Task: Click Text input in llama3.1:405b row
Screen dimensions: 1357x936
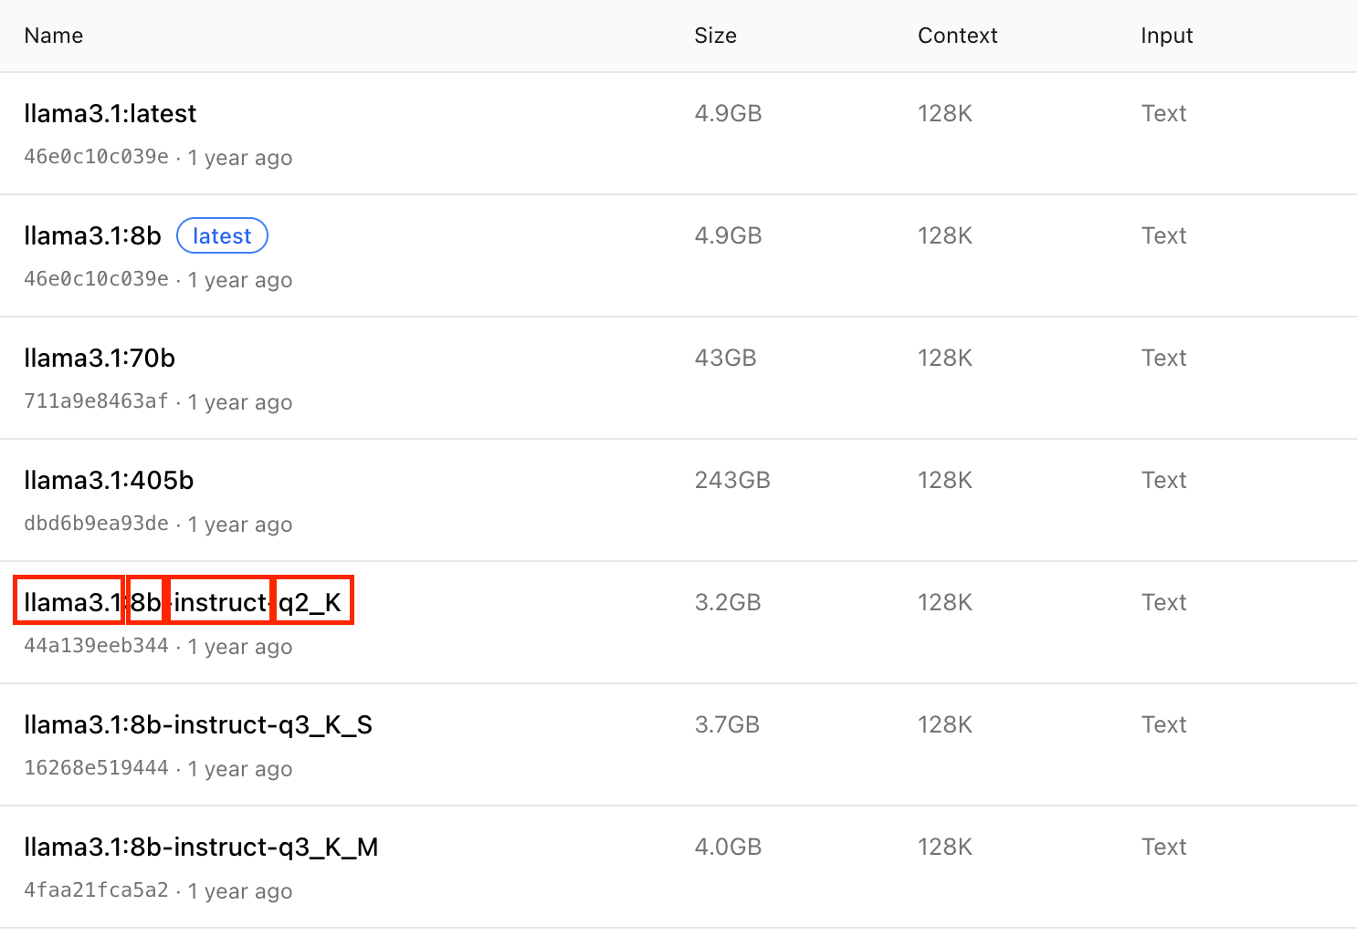Action: [x=1163, y=480]
